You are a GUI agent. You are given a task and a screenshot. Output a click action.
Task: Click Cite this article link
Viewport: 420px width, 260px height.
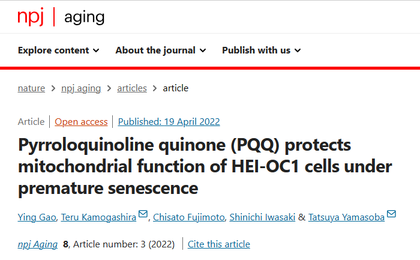click(219, 244)
